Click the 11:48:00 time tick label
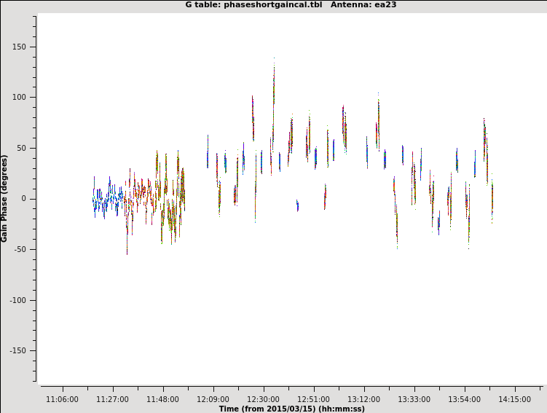547x413 pixels. (x=162, y=399)
